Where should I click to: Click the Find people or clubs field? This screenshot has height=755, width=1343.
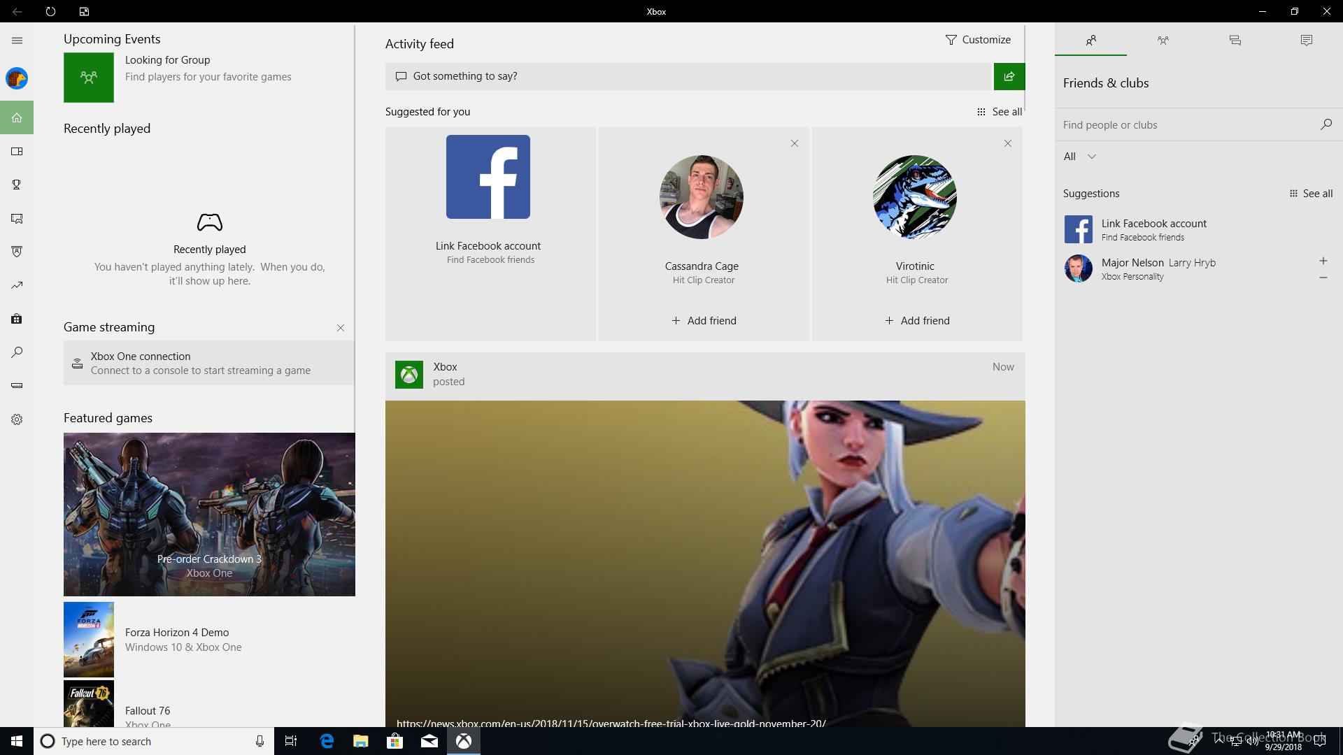coord(1186,124)
